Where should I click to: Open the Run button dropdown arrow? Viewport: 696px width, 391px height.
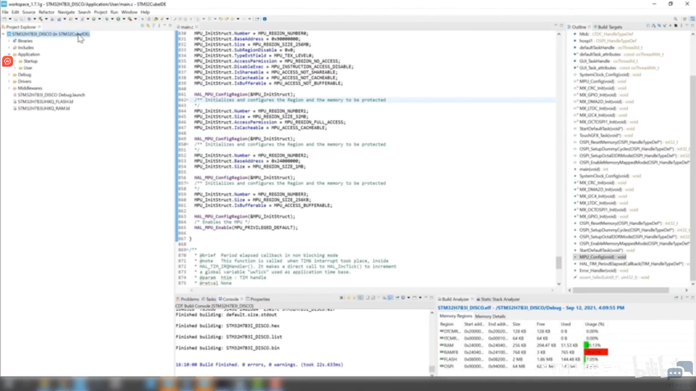point(124,19)
